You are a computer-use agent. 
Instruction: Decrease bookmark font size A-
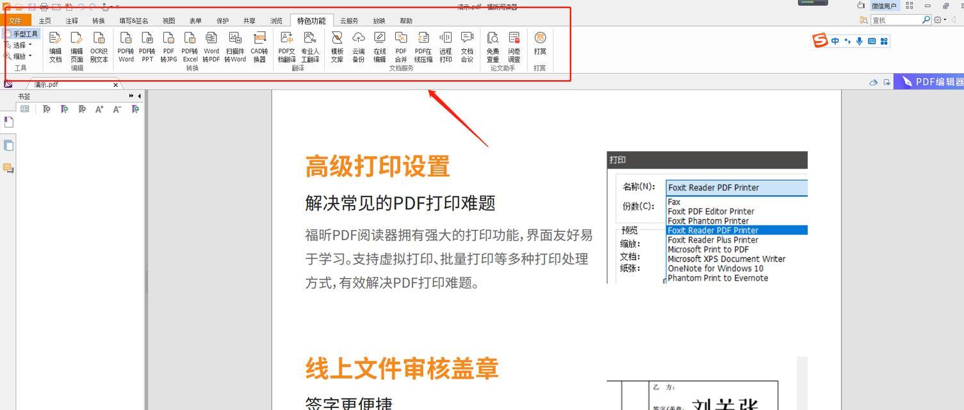click(x=117, y=109)
